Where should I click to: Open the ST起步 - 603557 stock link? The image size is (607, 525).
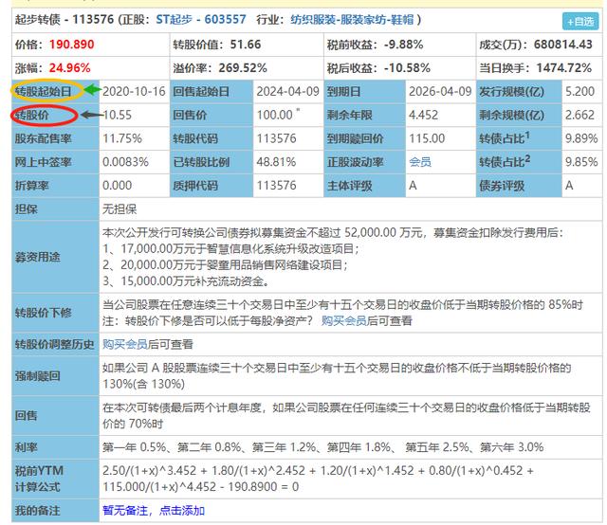pyautogui.click(x=201, y=19)
